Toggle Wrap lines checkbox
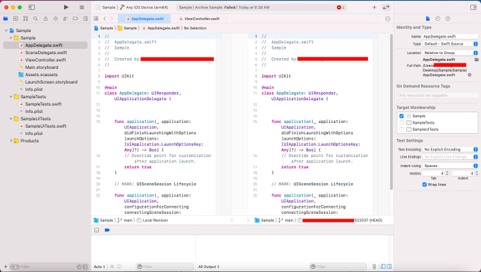 (x=425, y=184)
